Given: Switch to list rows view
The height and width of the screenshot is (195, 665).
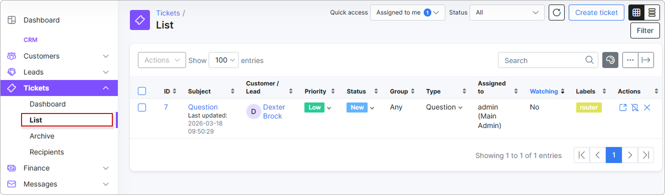Looking at the screenshot, I should click(651, 12).
